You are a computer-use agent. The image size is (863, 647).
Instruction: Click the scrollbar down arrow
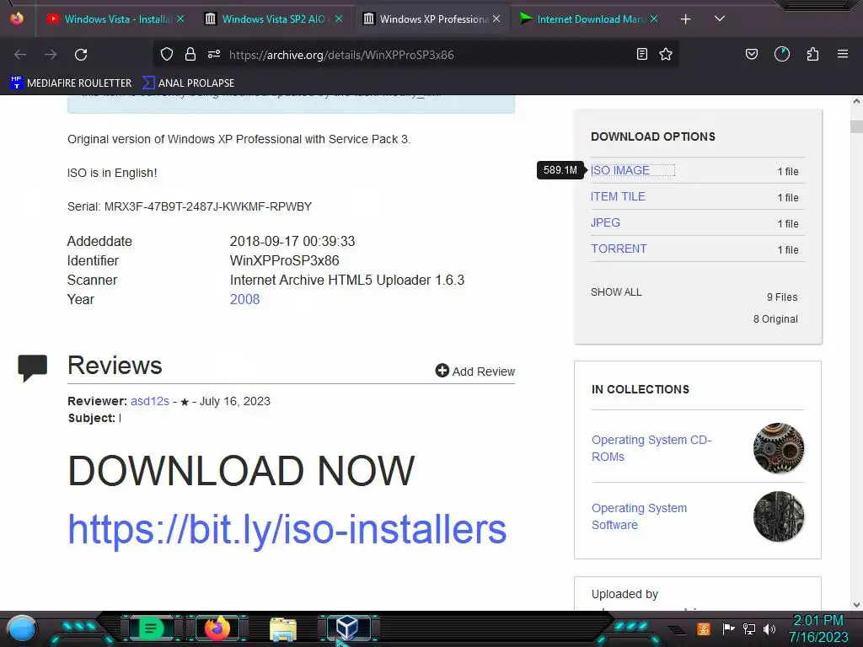click(856, 605)
